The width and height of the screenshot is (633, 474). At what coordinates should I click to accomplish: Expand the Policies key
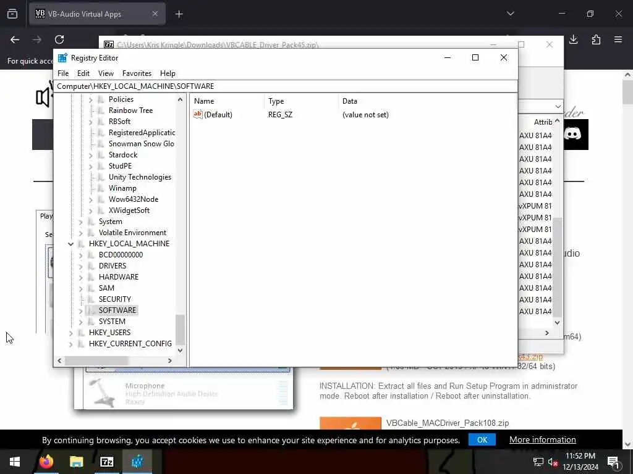(90, 99)
